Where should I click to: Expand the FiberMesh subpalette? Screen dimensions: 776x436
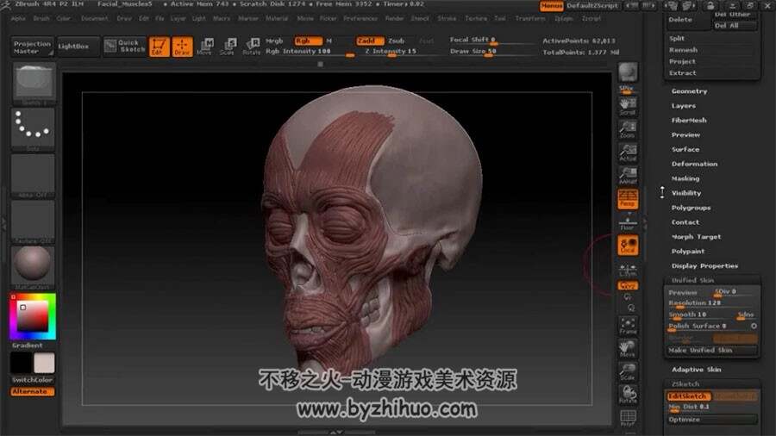pos(689,120)
